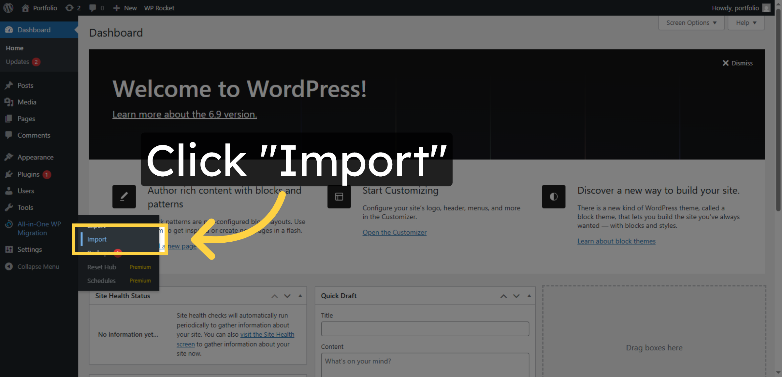The image size is (782, 377).
Task: Select Import from the submenu
Action: tap(96, 239)
